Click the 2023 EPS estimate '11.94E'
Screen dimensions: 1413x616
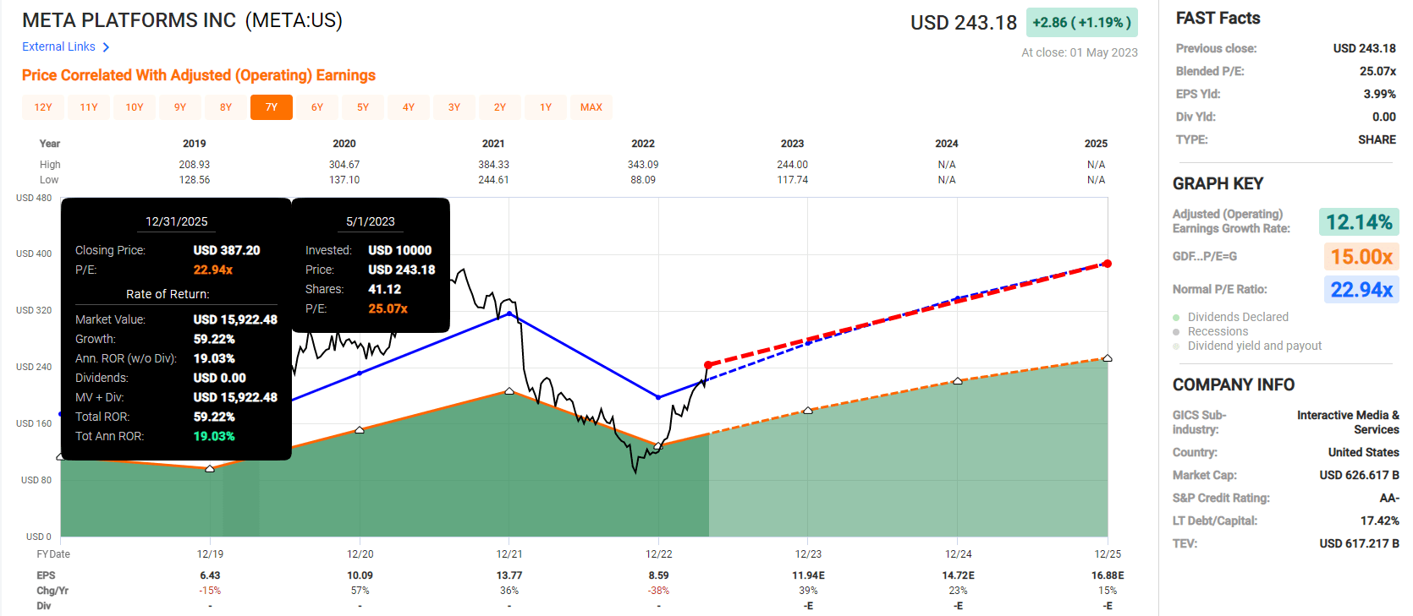[x=808, y=575]
